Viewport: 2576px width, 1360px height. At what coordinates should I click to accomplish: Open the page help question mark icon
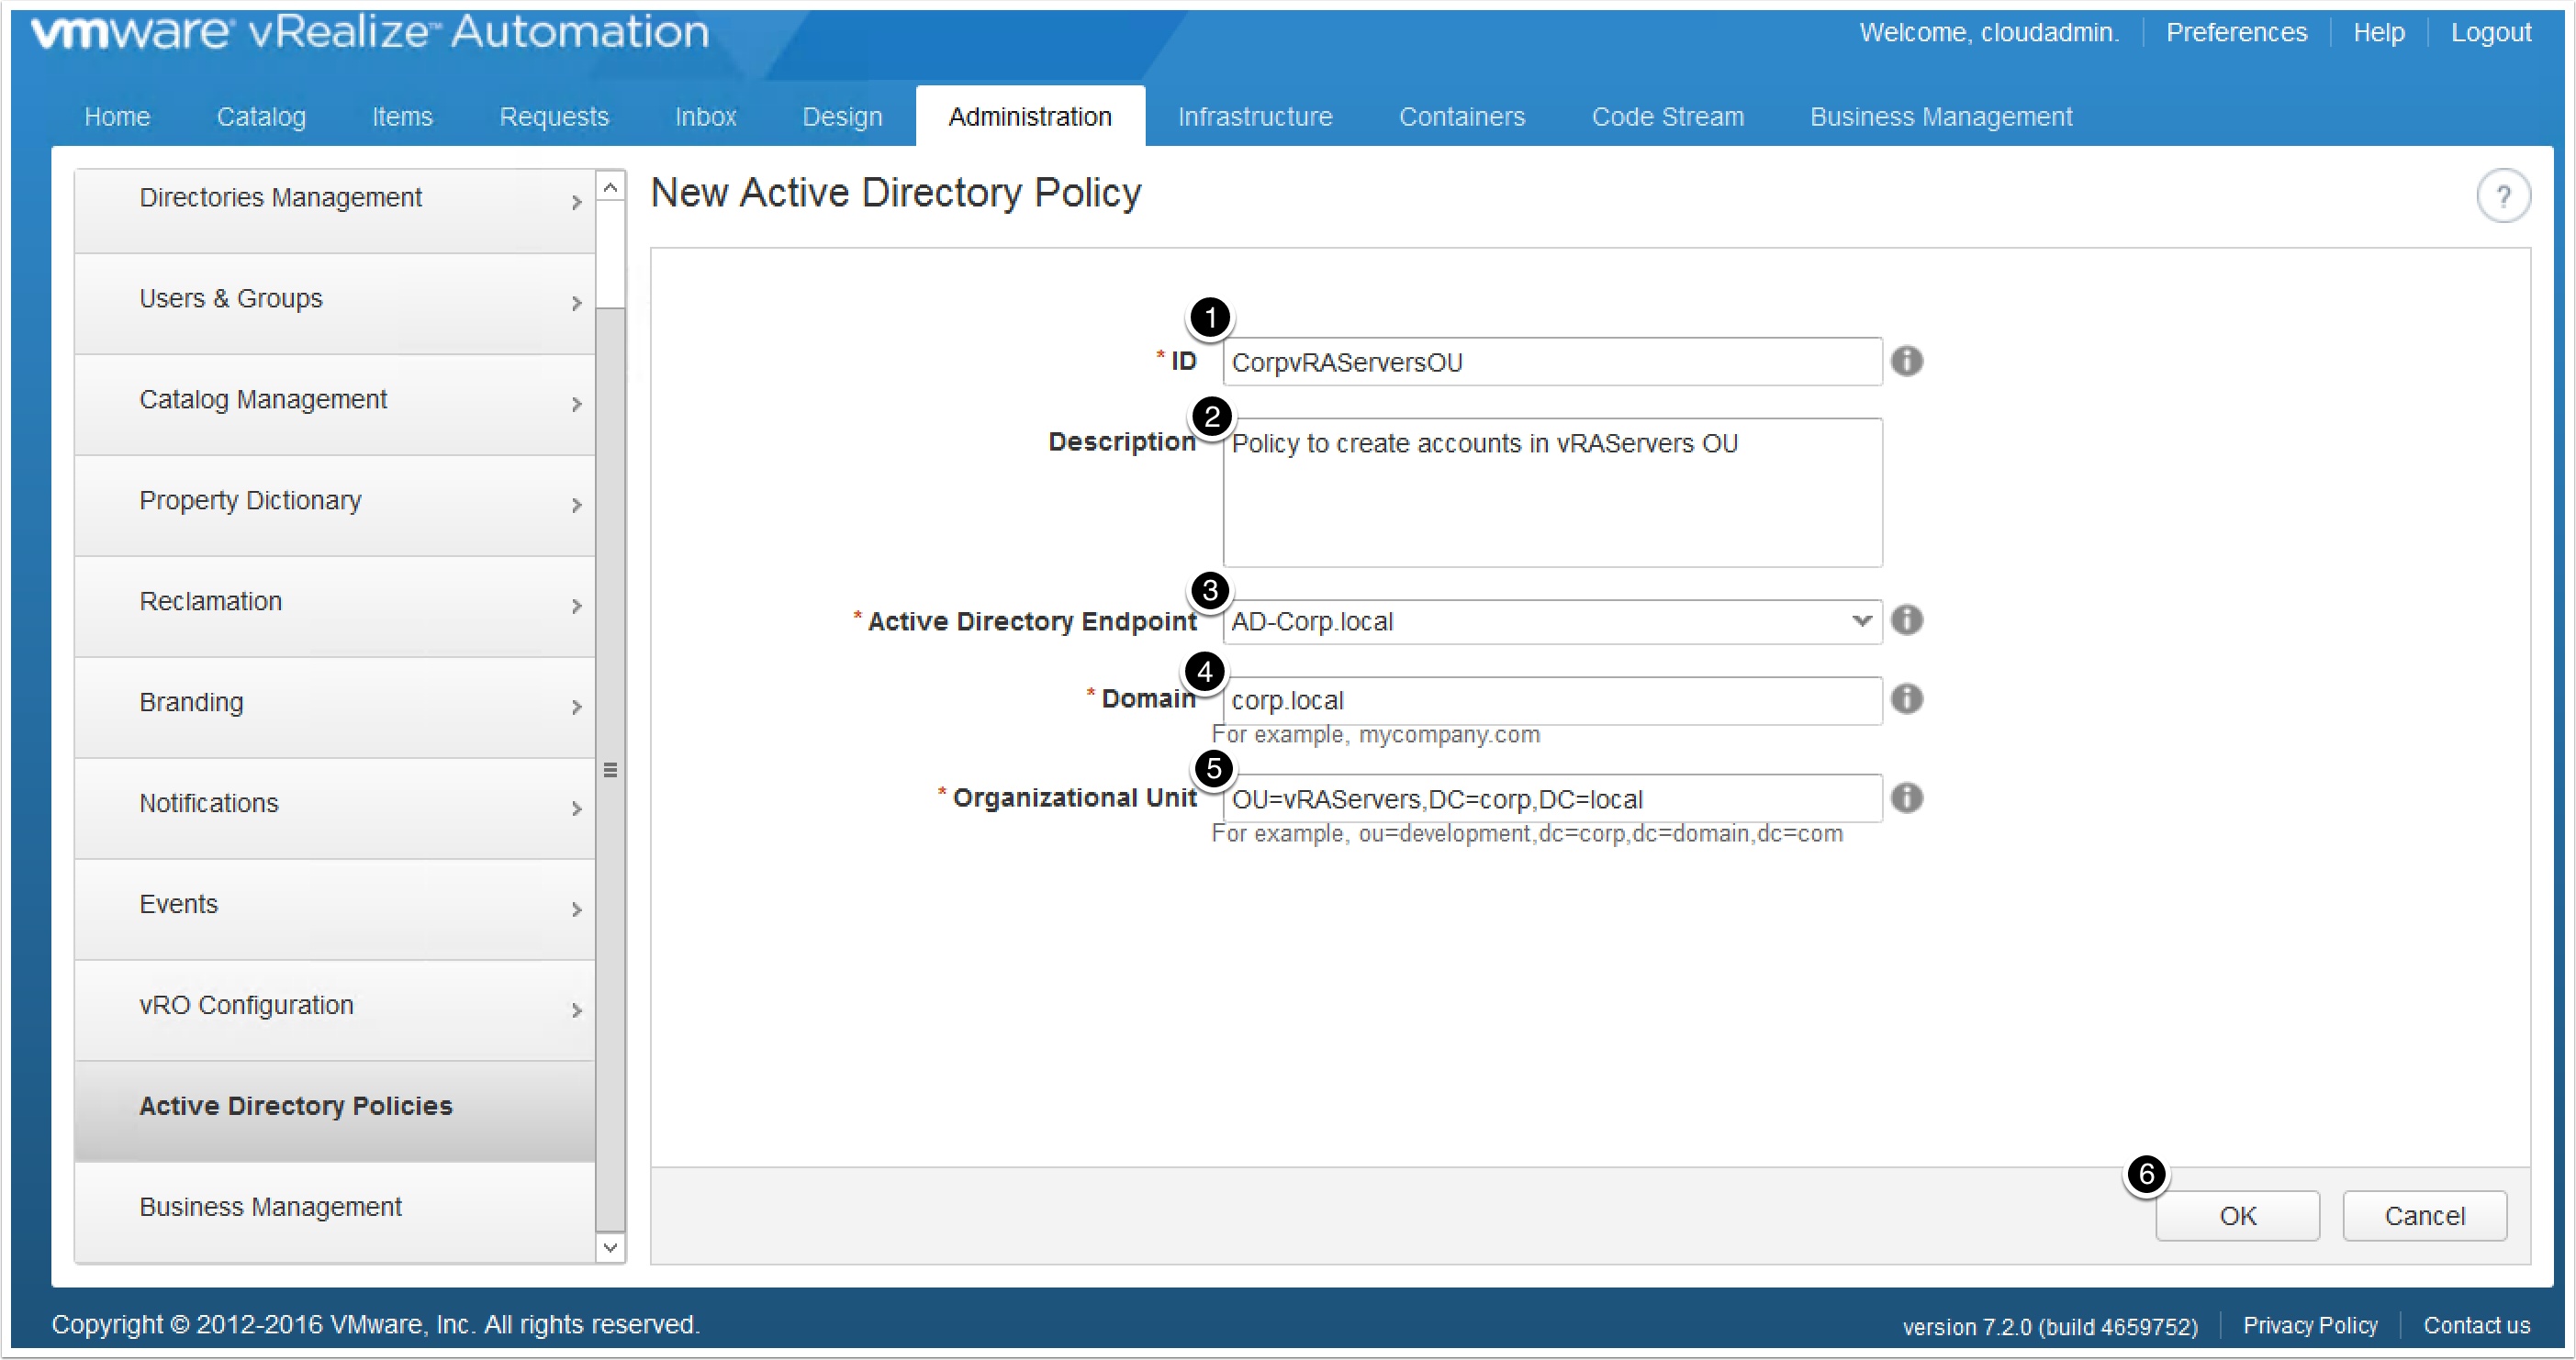[2503, 195]
